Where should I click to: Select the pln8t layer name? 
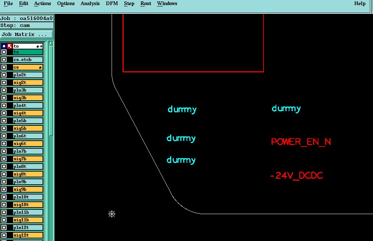(28, 166)
